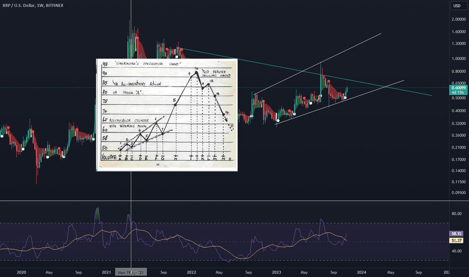Click the 0.40000 price axis label

[x=458, y=111]
